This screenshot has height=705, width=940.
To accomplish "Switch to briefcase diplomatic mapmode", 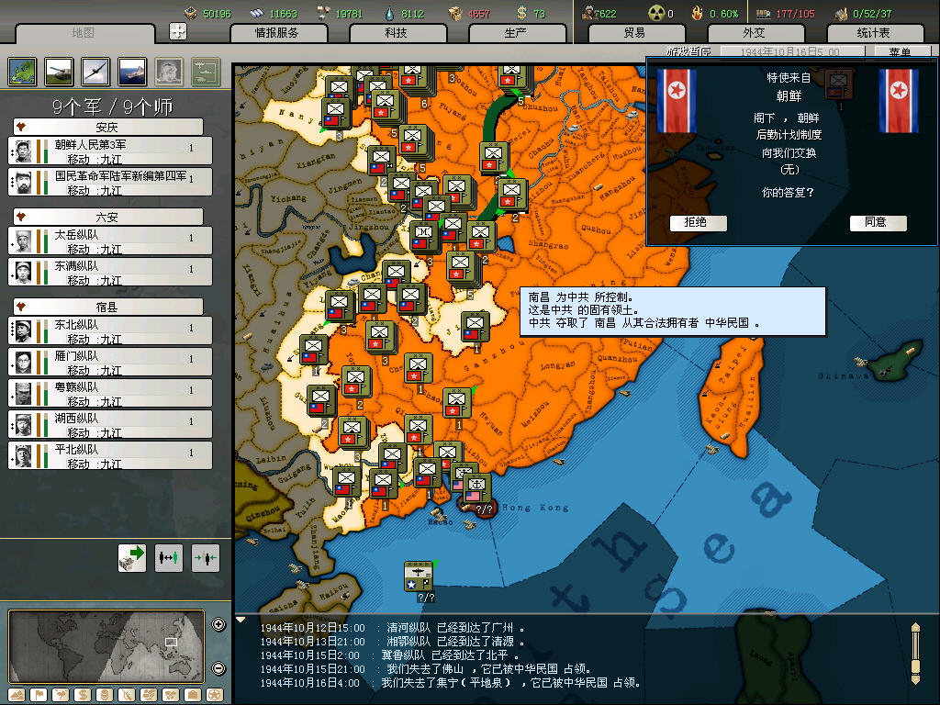I will pos(193,695).
